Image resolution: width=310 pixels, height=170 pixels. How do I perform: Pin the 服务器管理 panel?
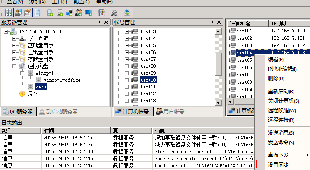point(99,22)
